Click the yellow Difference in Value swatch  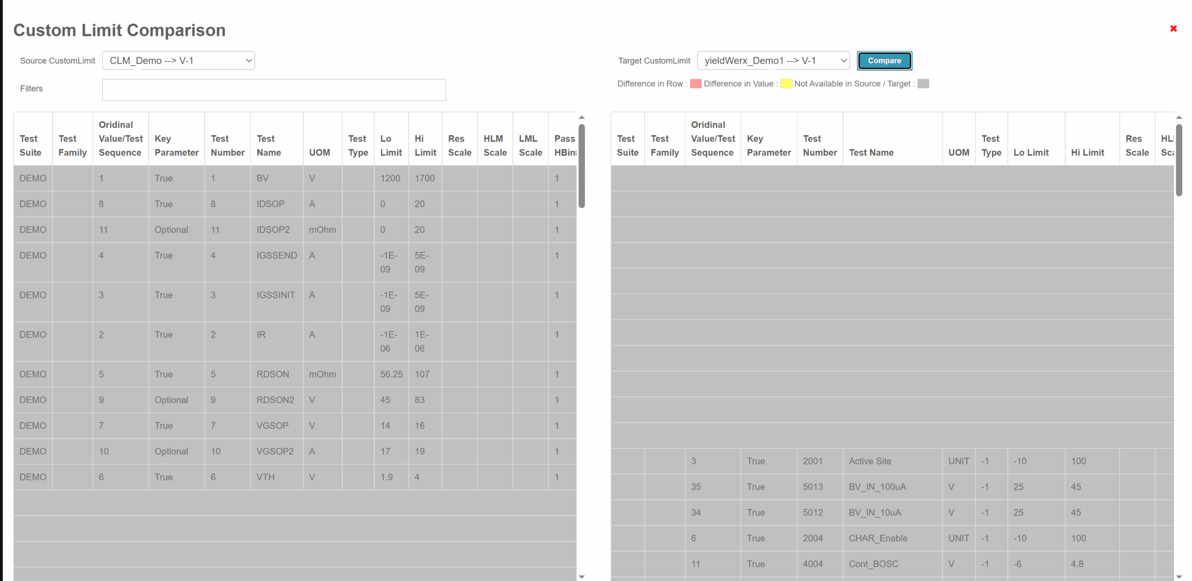786,84
